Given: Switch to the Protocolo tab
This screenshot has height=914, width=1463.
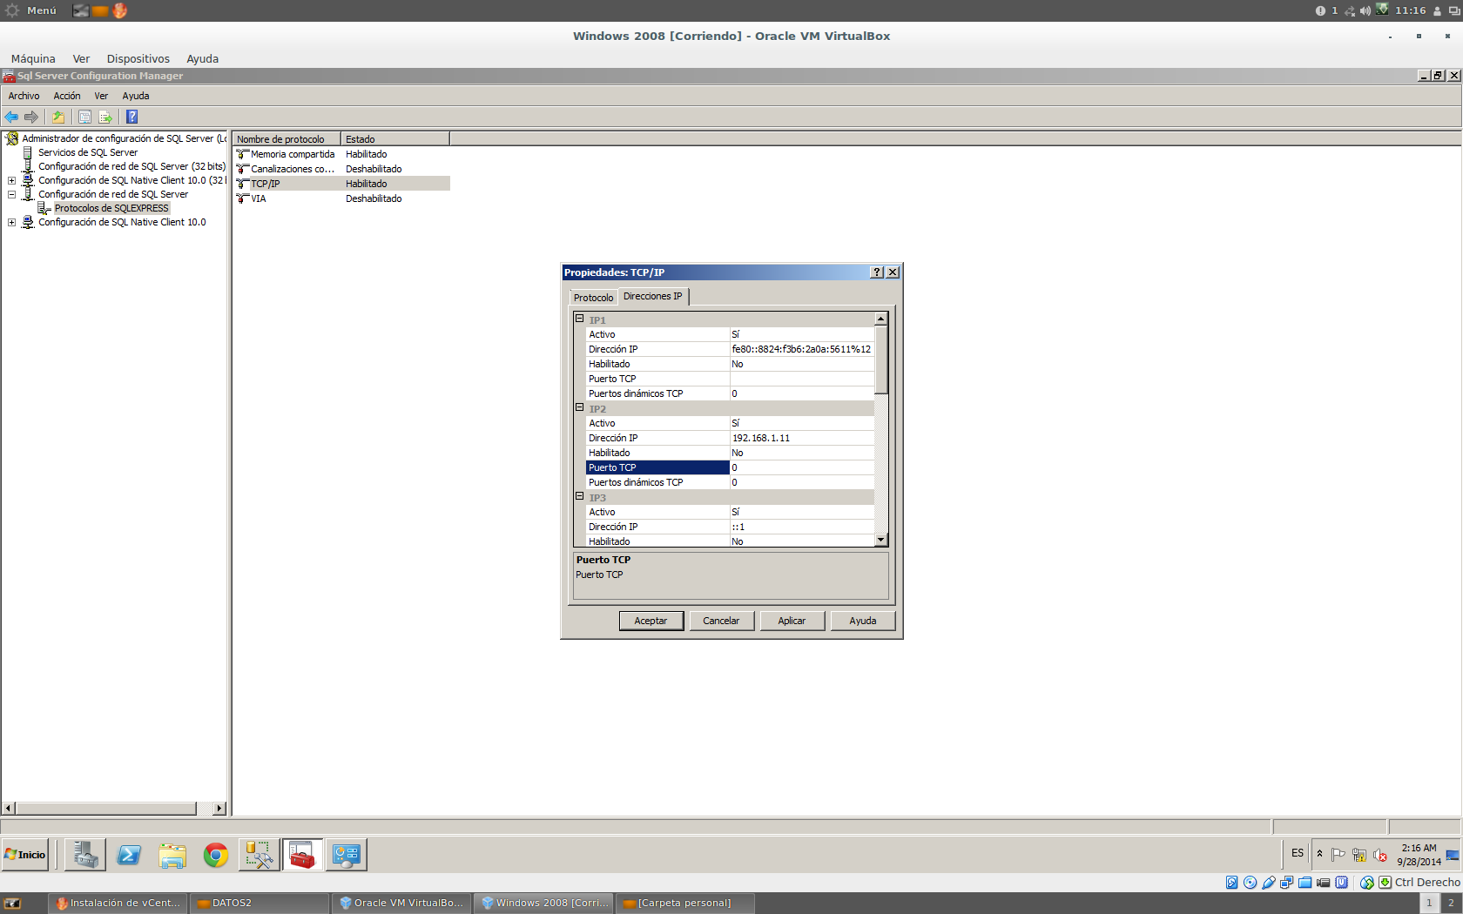Looking at the screenshot, I should click(x=593, y=298).
